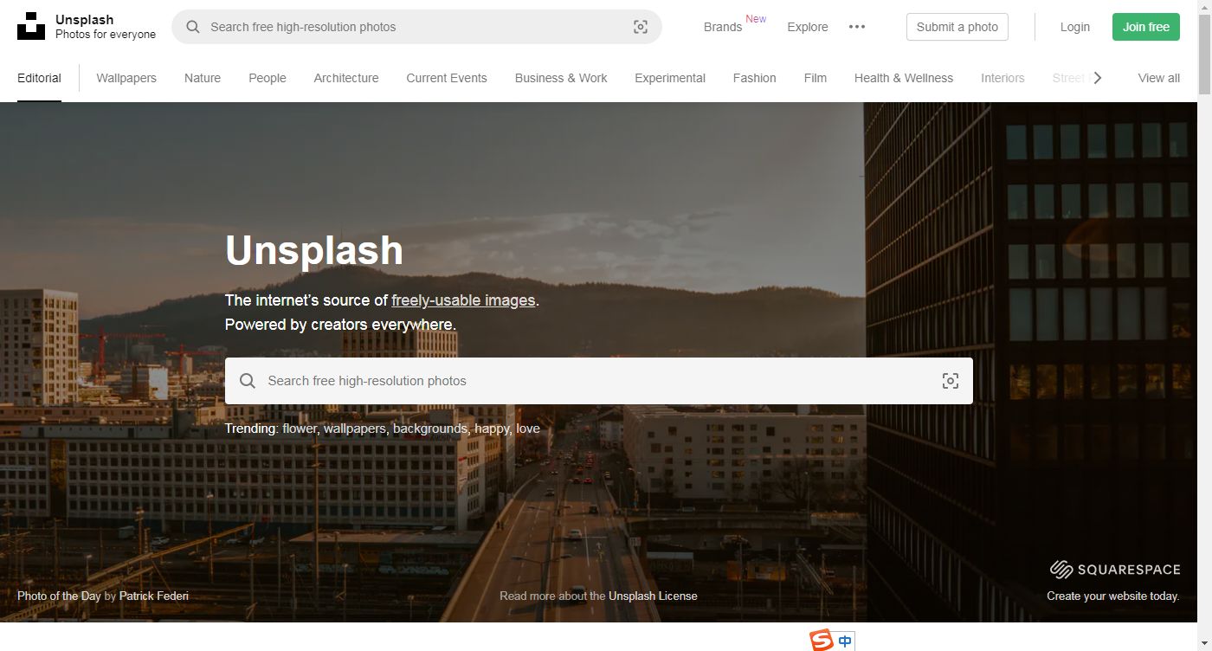Click the Login link
1212x651 pixels.
coord(1075,27)
